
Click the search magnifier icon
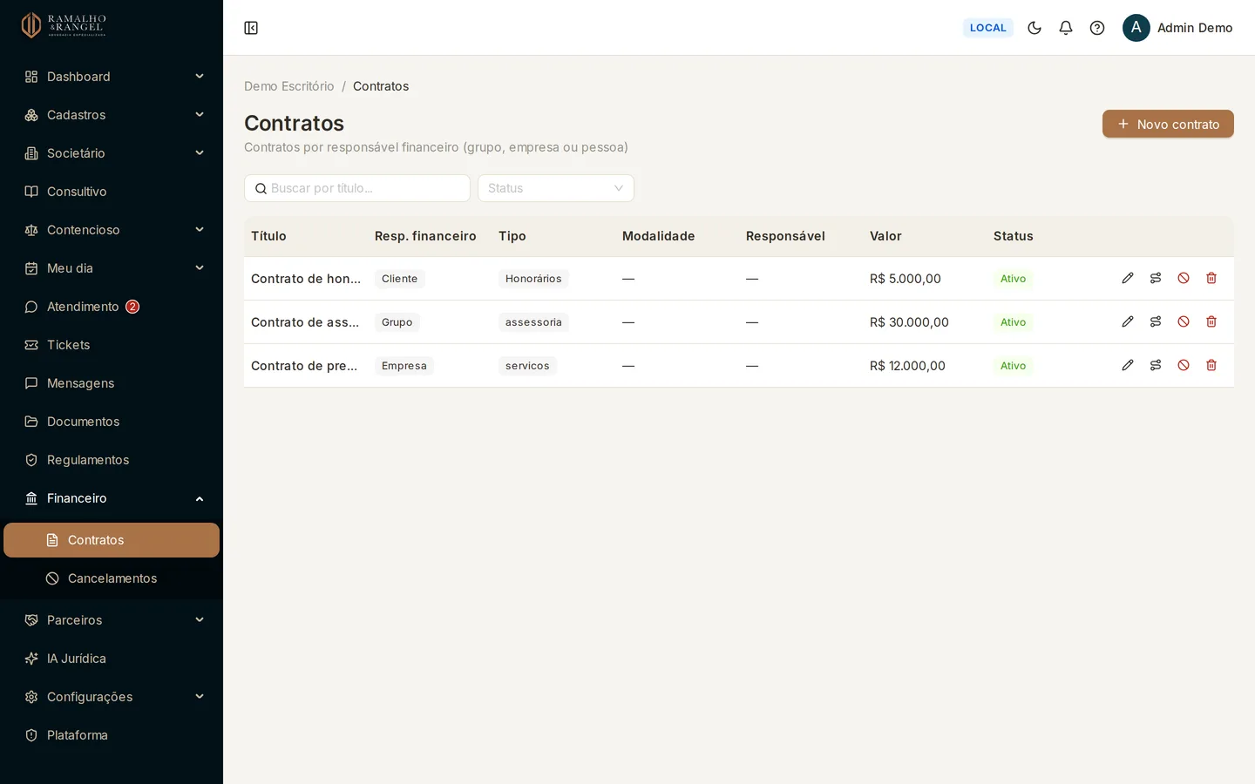[261, 188]
